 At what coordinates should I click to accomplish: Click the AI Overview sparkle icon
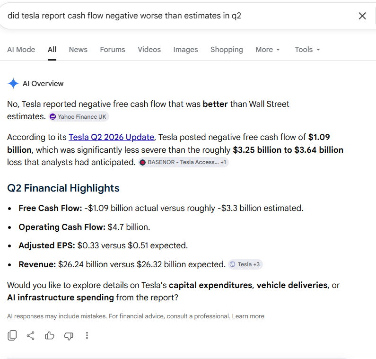click(x=13, y=83)
